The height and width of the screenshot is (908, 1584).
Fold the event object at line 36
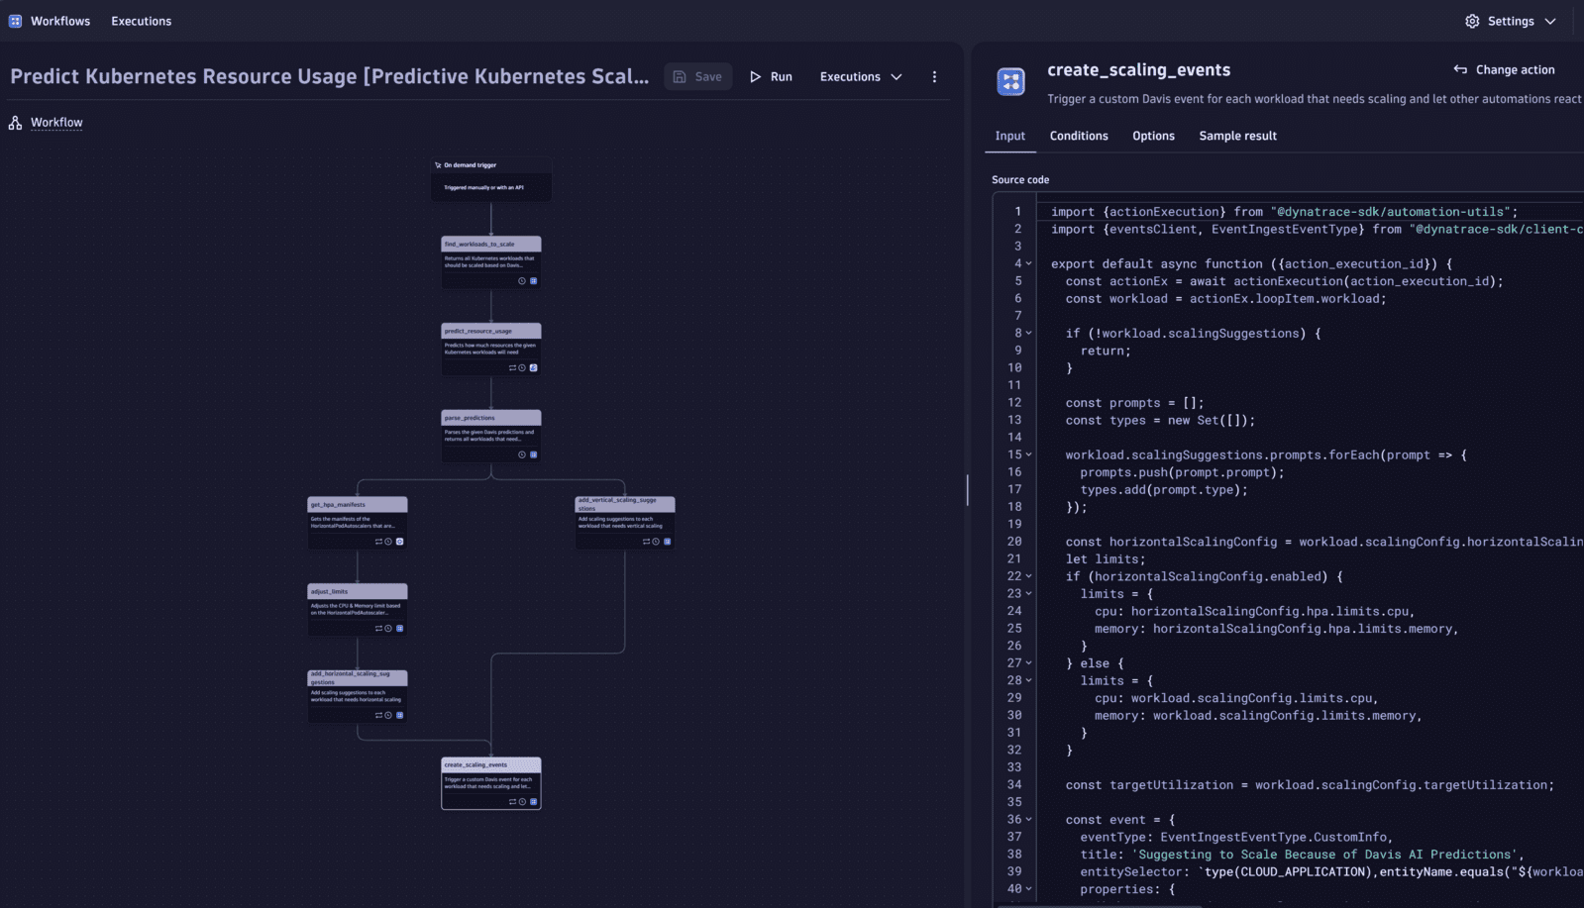click(x=1028, y=820)
